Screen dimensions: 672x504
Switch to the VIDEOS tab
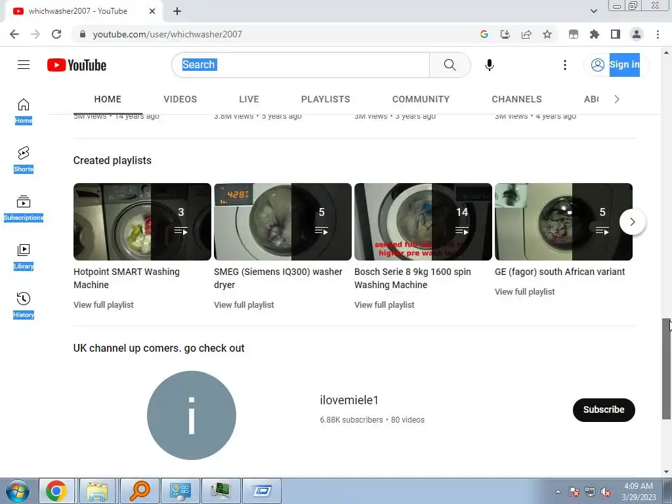[x=180, y=100]
